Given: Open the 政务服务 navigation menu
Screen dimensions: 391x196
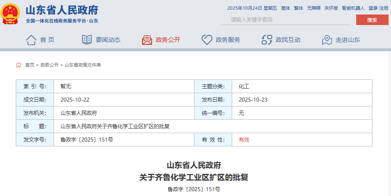Looking at the screenshot, I should click(x=228, y=40).
